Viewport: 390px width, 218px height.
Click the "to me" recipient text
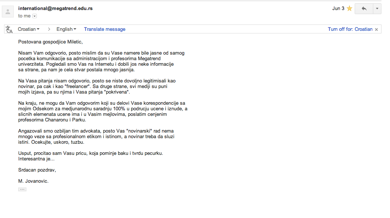pyautogui.click(x=24, y=16)
